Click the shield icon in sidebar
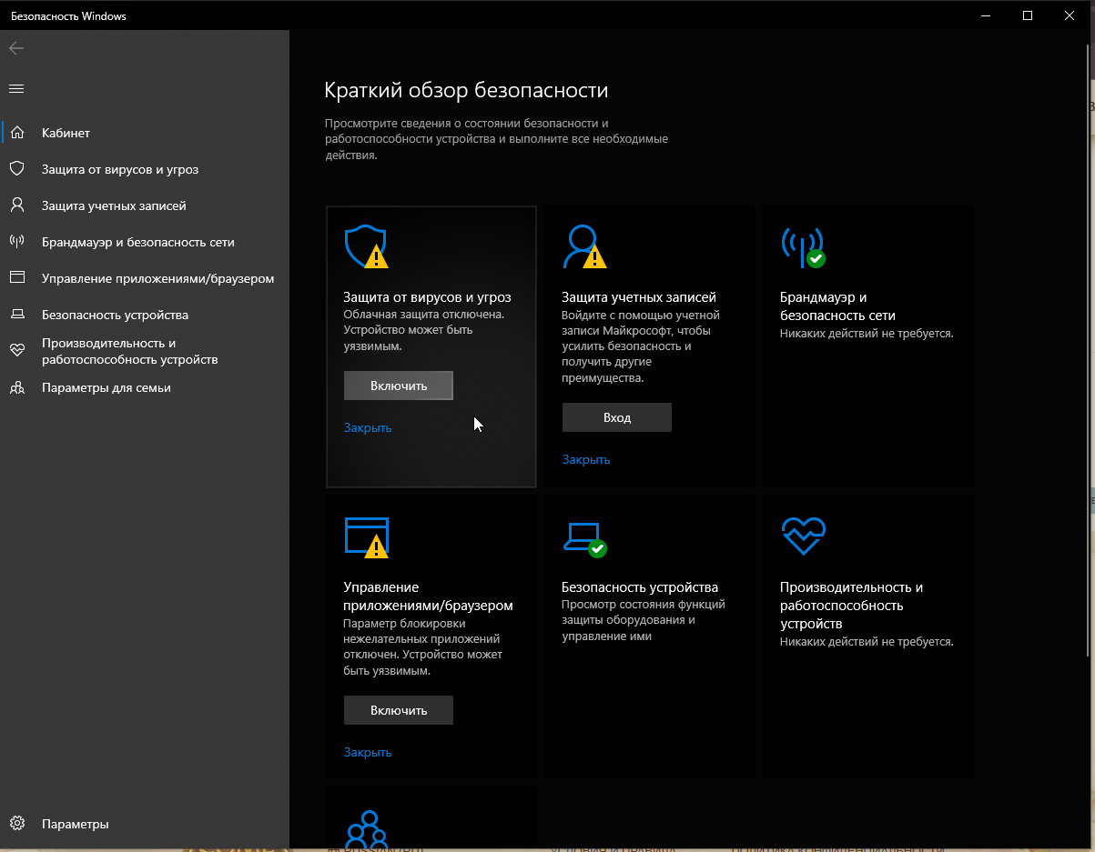Viewport: 1095px width, 852px height. [x=16, y=169]
